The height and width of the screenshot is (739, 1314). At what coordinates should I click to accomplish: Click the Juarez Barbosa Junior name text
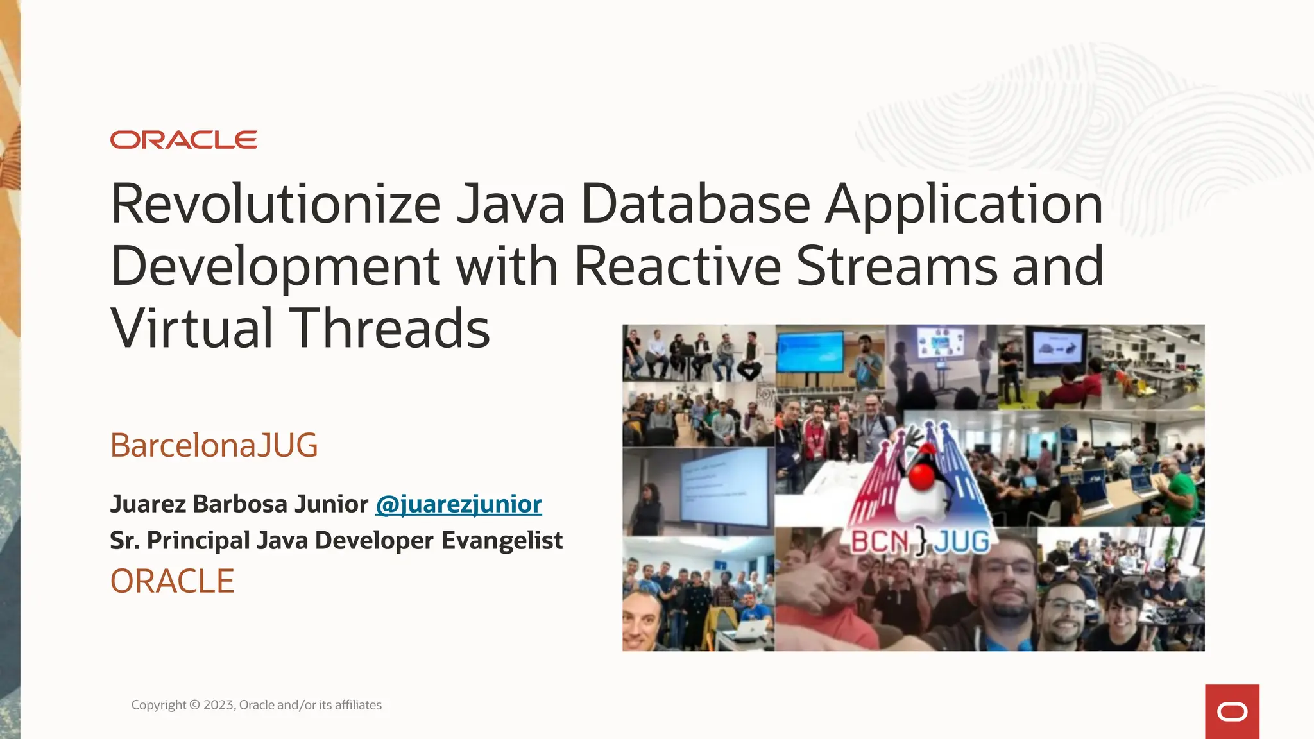[x=239, y=504]
